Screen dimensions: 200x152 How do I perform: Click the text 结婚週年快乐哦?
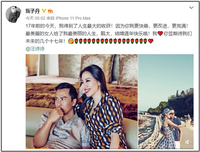tap(132, 34)
